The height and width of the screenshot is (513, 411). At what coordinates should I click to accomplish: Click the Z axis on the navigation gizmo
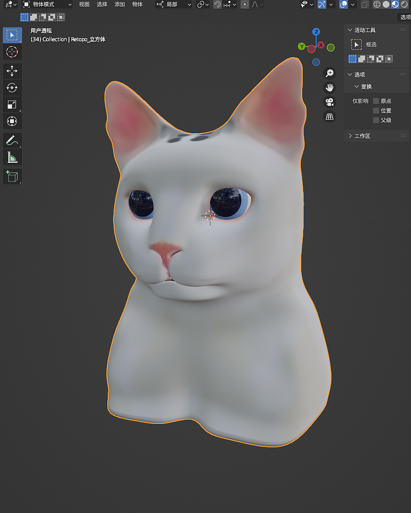click(x=316, y=31)
